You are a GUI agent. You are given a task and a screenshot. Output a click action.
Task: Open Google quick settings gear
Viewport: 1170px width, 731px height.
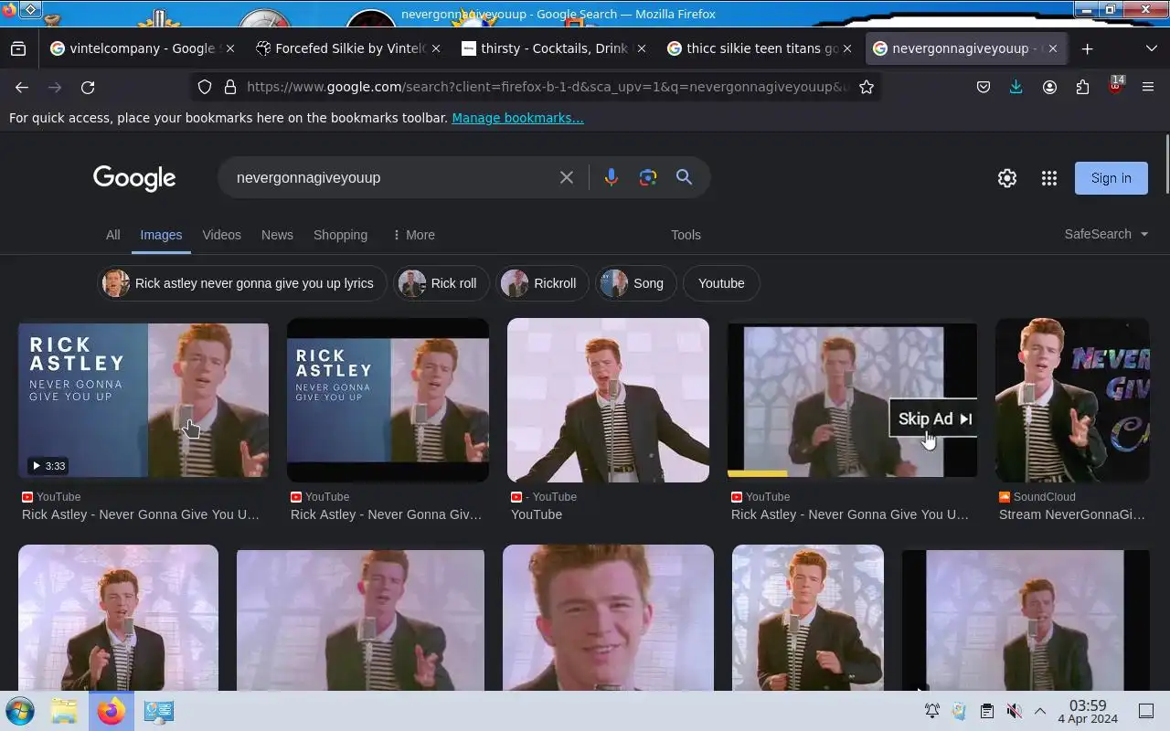click(x=1007, y=178)
